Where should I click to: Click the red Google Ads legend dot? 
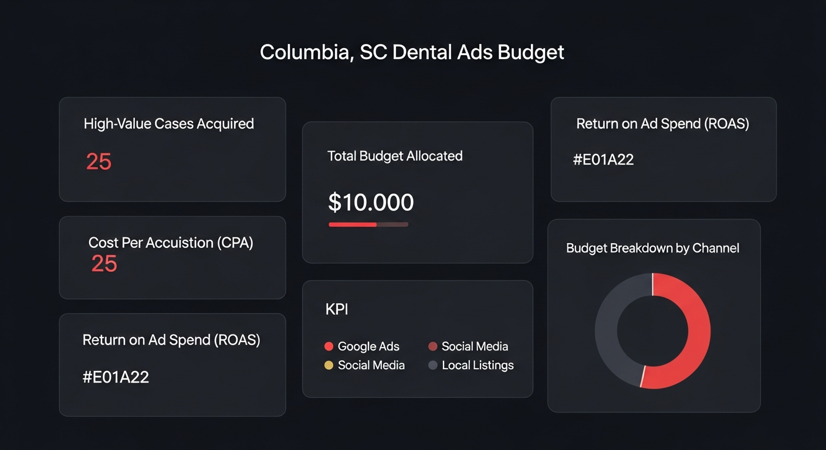(329, 346)
